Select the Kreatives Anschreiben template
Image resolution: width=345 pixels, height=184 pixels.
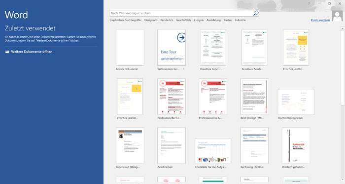(x=254, y=48)
